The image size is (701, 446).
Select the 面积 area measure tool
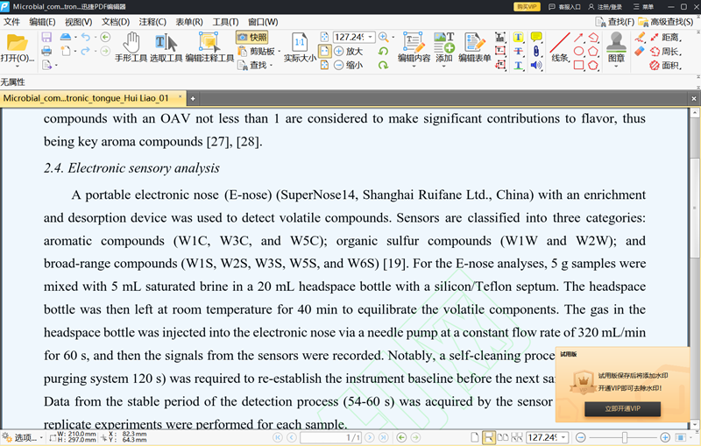(666, 65)
